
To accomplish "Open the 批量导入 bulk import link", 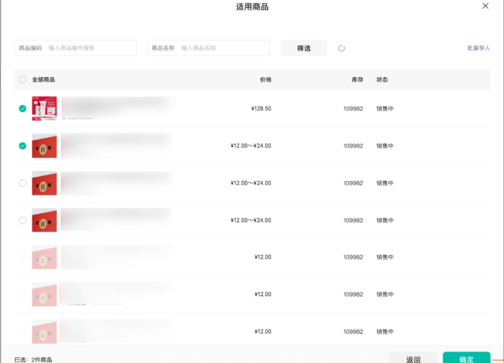I will tap(478, 48).
